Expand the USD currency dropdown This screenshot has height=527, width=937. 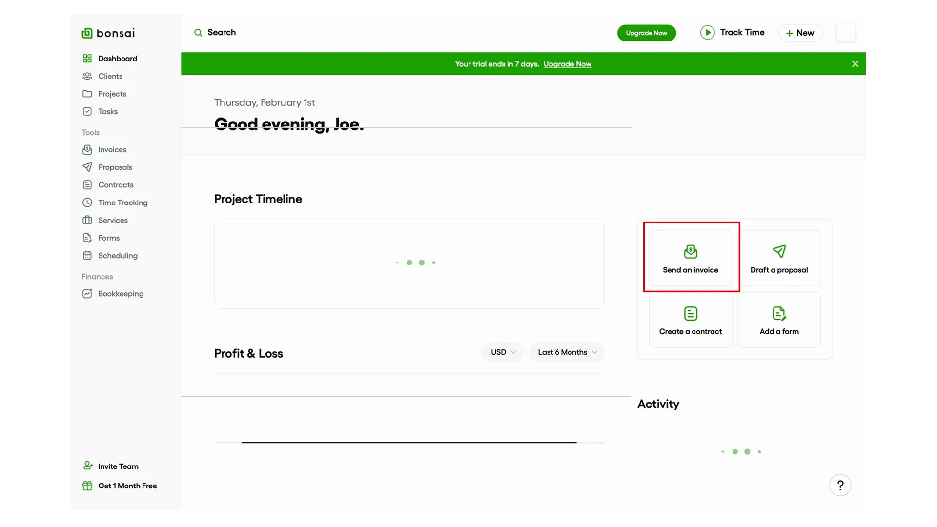pyautogui.click(x=503, y=352)
